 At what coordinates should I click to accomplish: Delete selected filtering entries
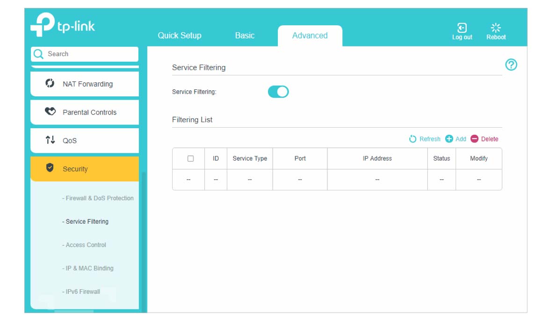click(x=485, y=139)
